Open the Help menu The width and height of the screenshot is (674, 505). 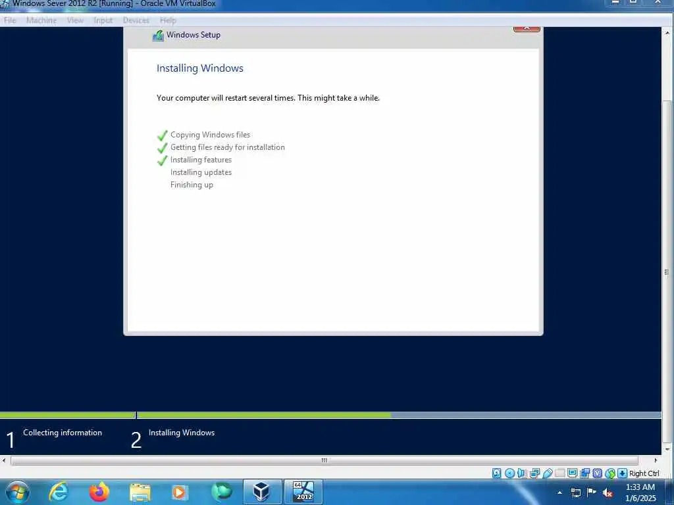(x=168, y=20)
